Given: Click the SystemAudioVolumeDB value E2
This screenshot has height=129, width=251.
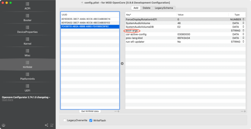Looking at the screenshot, I should (x=179, y=27).
